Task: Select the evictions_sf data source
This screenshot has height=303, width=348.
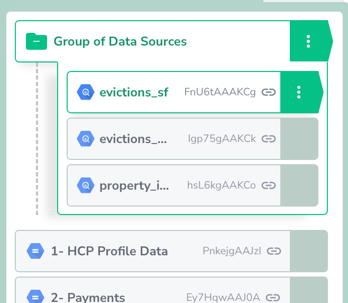Action: [x=134, y=92]
